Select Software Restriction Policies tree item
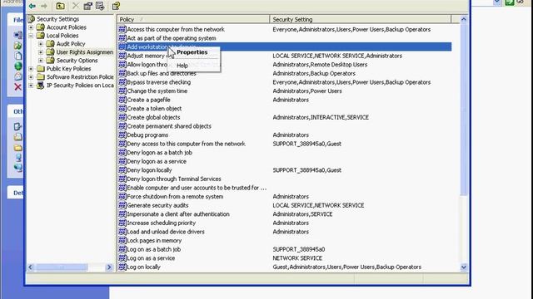Viewport: 533px width, 299px height. click(80, 77)
